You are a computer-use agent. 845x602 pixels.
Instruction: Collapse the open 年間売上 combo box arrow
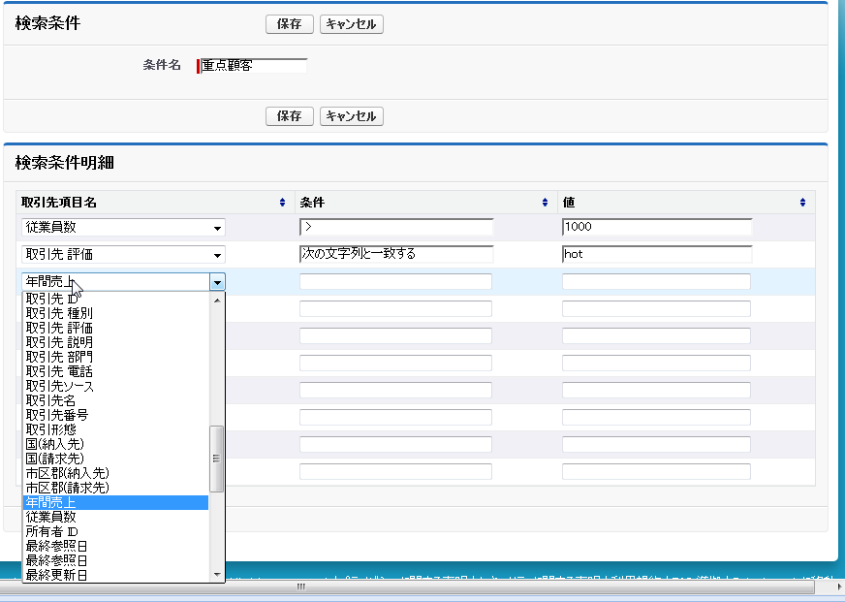coord(217,282)
